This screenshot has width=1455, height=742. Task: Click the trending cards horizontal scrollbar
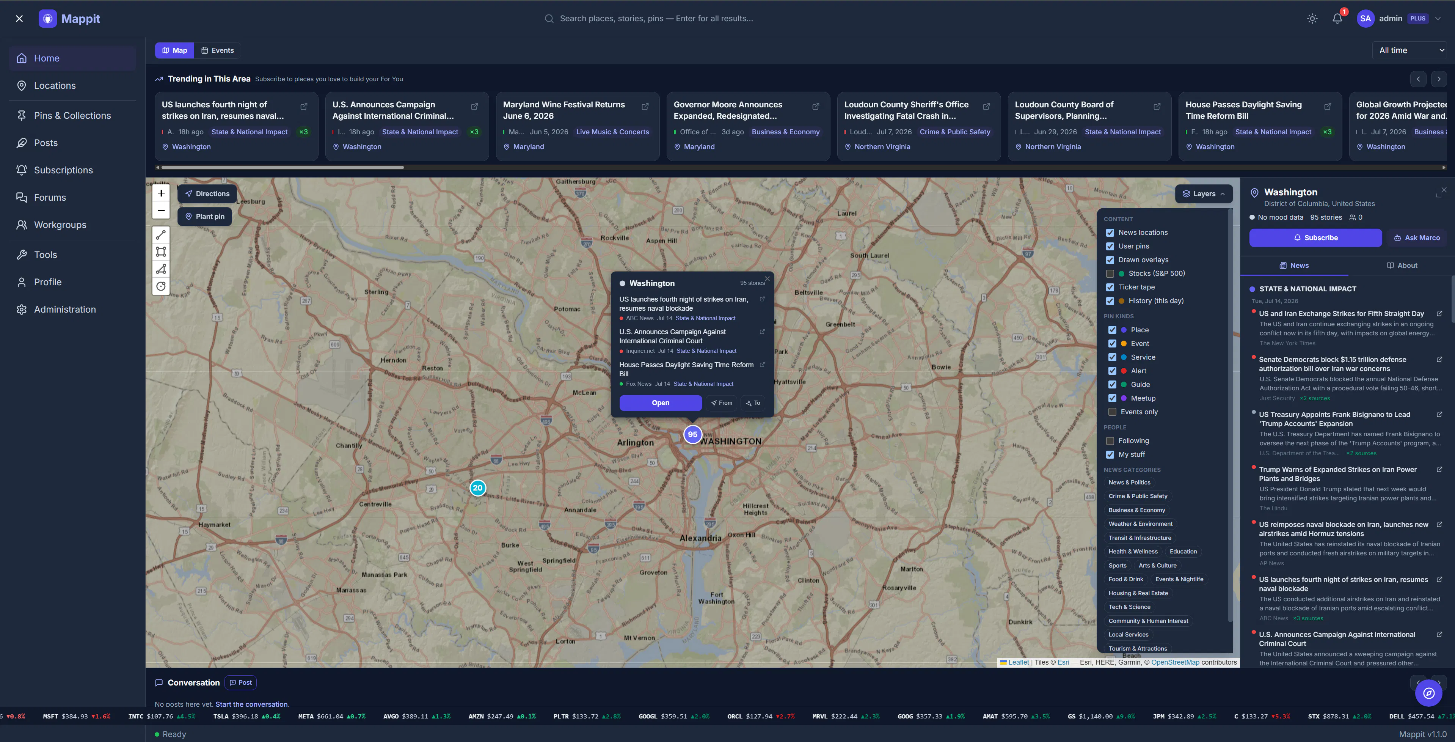(x=283, y=167)
